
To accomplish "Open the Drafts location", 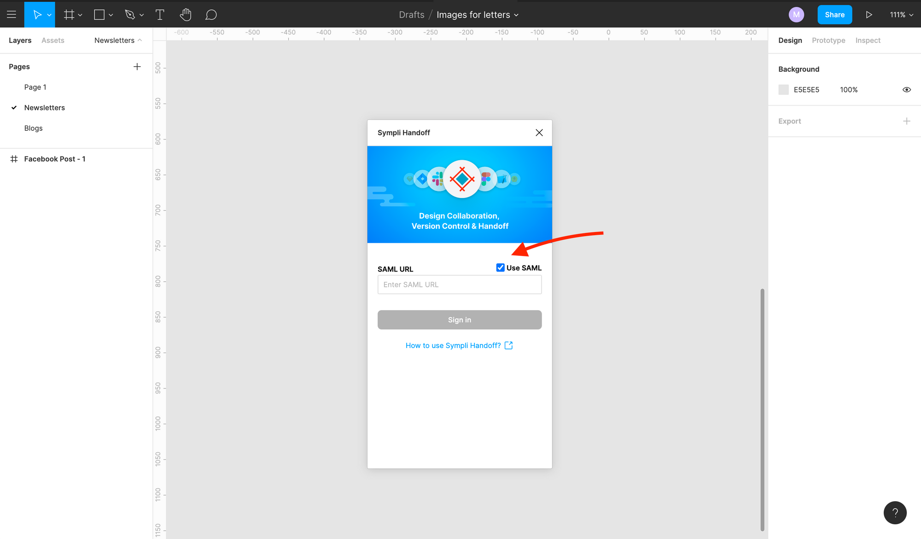I will coord(412,15).
